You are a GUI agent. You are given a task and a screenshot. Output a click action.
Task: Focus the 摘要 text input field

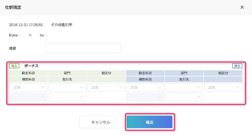pos(83,48)
